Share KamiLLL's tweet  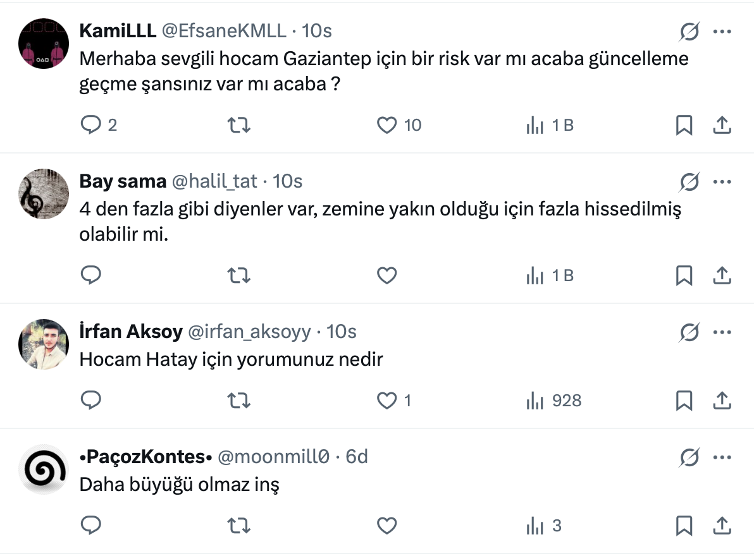[x=722, y=125]
